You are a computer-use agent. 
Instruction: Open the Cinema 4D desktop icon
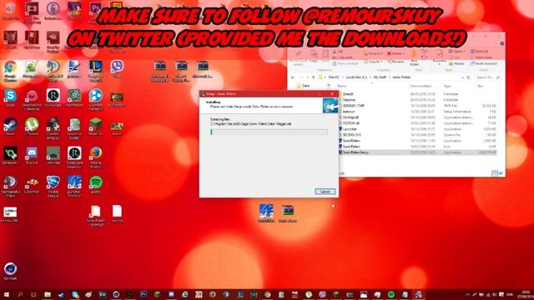10,271
